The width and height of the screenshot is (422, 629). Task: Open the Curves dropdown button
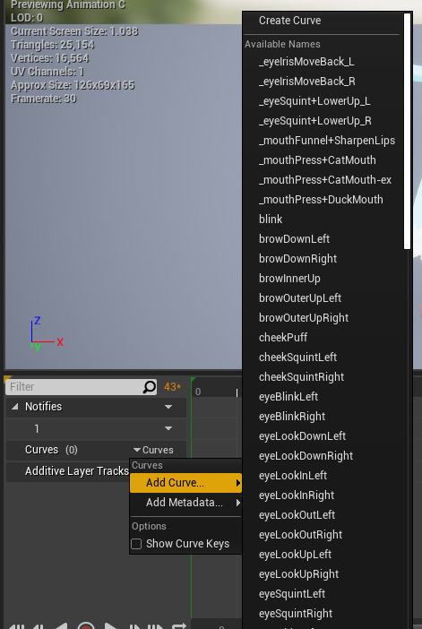click(153, 450)
